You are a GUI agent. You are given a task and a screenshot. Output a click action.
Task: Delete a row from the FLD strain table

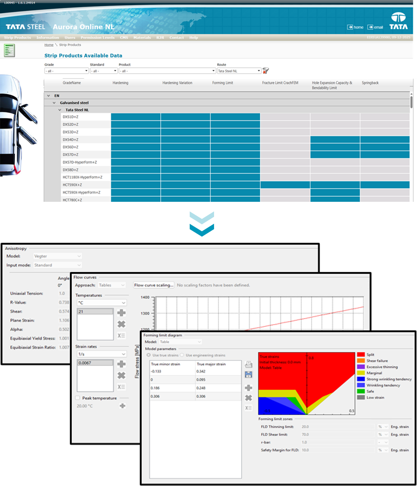pyautogui.click(x=249, y=398)
